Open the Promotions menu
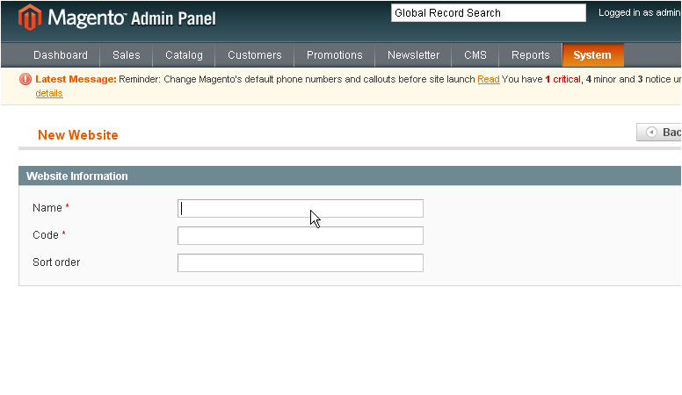This screenshot has width=682, height=395. coord(335,55)
